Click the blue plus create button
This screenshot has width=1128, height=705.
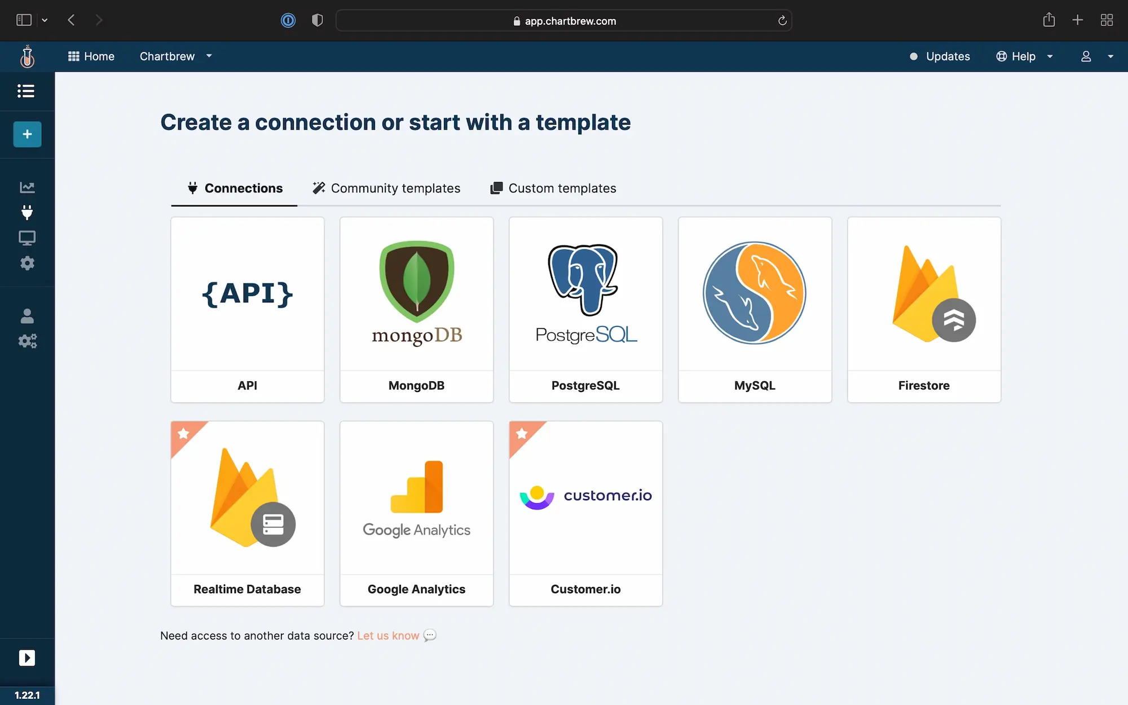coord(27,134)
